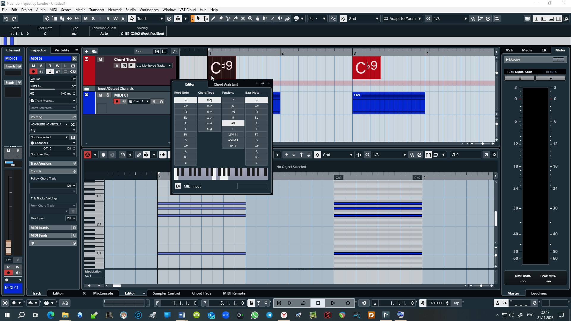571x321 pixels.
Task: Adjust the MIDI 01 channel fader
Action: click(x=8, y=247)
